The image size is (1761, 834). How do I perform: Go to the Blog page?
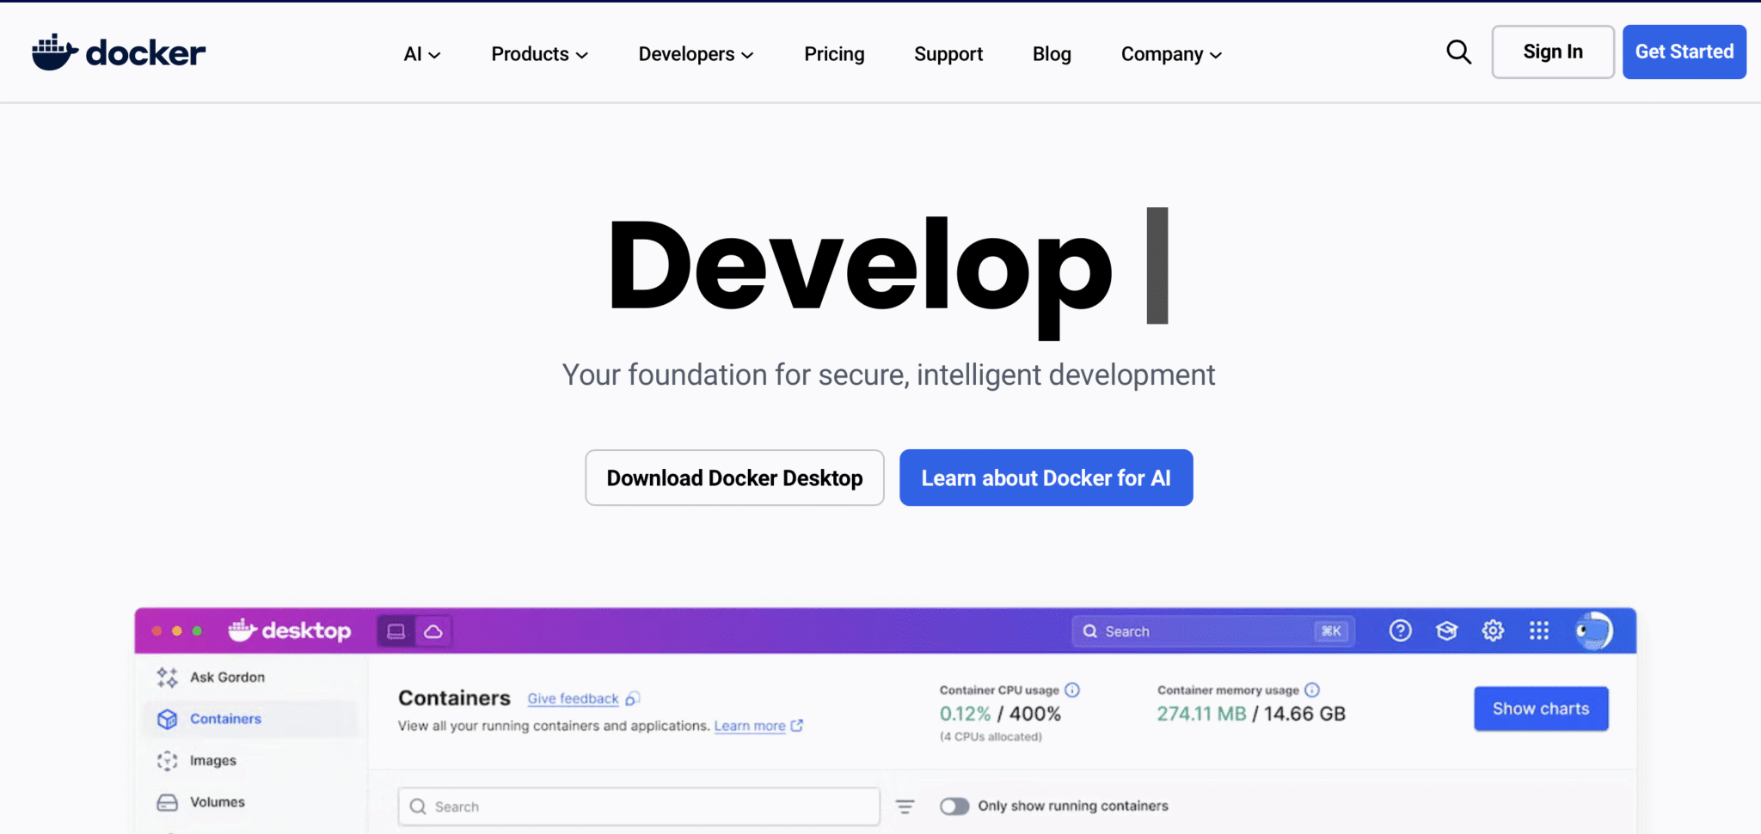pyautogui.click(x=1052, y=54)
